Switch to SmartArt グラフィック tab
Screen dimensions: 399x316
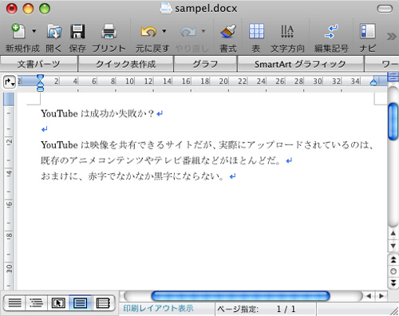tap(300, 64)
